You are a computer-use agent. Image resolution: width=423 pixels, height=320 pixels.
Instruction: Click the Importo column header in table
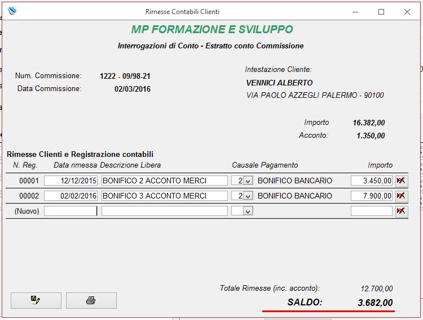380,165
